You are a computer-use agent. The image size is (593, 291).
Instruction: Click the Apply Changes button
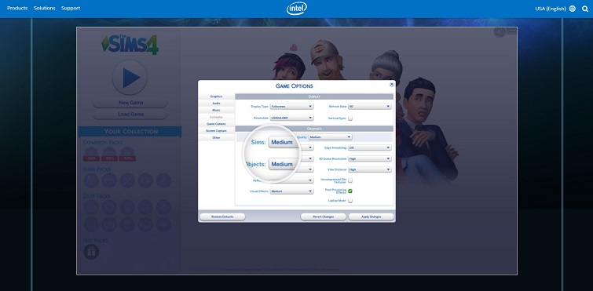point(371,216)
